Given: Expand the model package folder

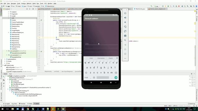Looking at the screenshot, I should point(9,16).
